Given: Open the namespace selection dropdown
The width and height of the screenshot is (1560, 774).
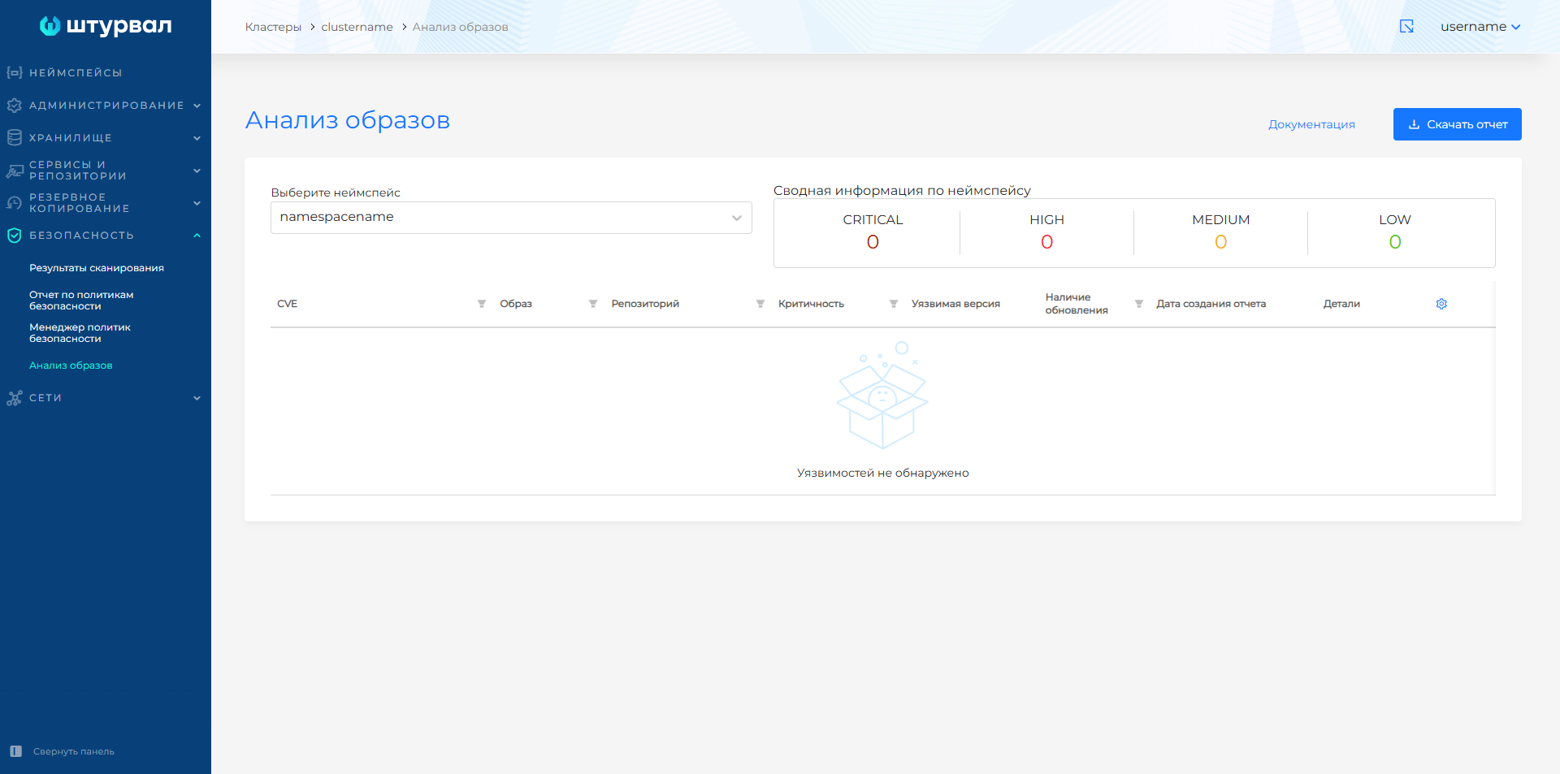Looking at the screenshot, I should pyautogui.click(x=510, y=218).
